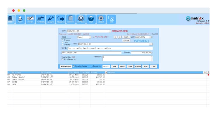
Task: Select the BEN row party name
Action: 14,84
